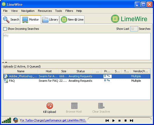
Task: Select the Adobe_Photoshop upload row
Action: pos(77,76)
